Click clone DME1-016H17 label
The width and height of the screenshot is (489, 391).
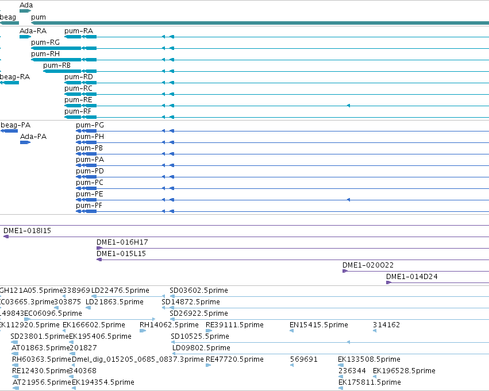tap(122, 242)
